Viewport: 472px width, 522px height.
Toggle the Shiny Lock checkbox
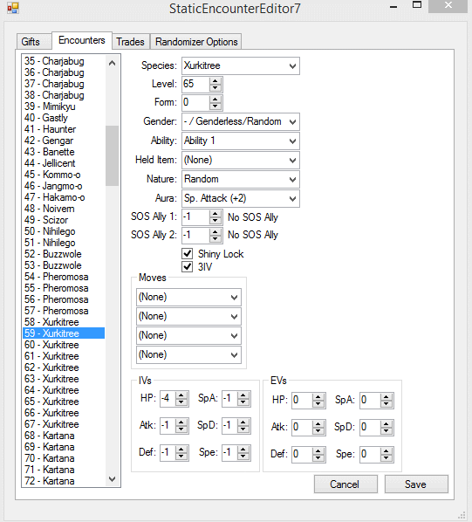(188, 254)
